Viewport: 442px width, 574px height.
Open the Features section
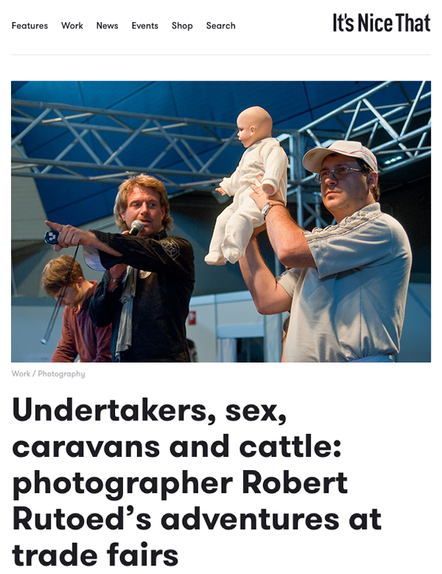pyautogui.click(x=29, y=26)
